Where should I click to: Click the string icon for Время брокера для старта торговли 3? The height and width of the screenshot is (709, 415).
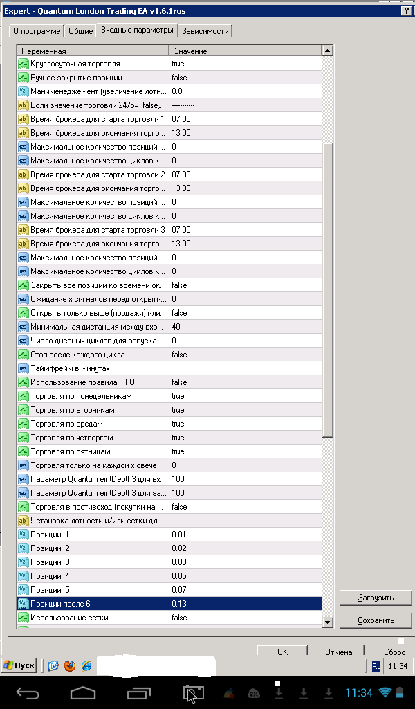[x=24, y=230]
